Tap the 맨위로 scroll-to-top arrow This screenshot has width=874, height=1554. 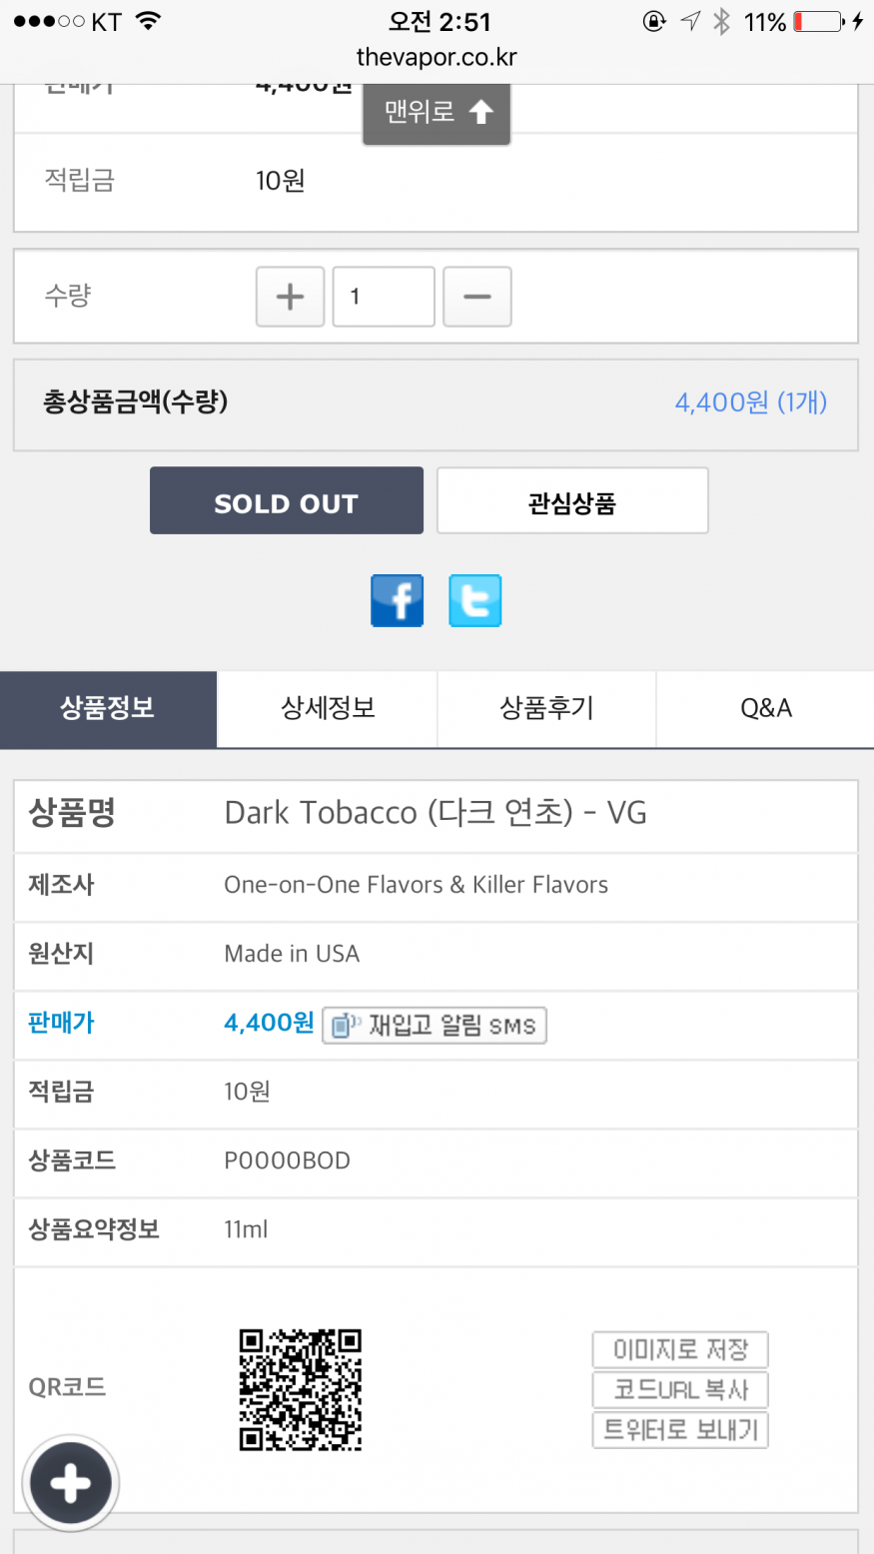pyautogui.click(x=437, y=113)
